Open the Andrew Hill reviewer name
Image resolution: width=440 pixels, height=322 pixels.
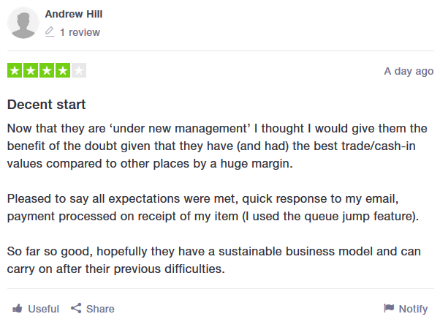73,14
